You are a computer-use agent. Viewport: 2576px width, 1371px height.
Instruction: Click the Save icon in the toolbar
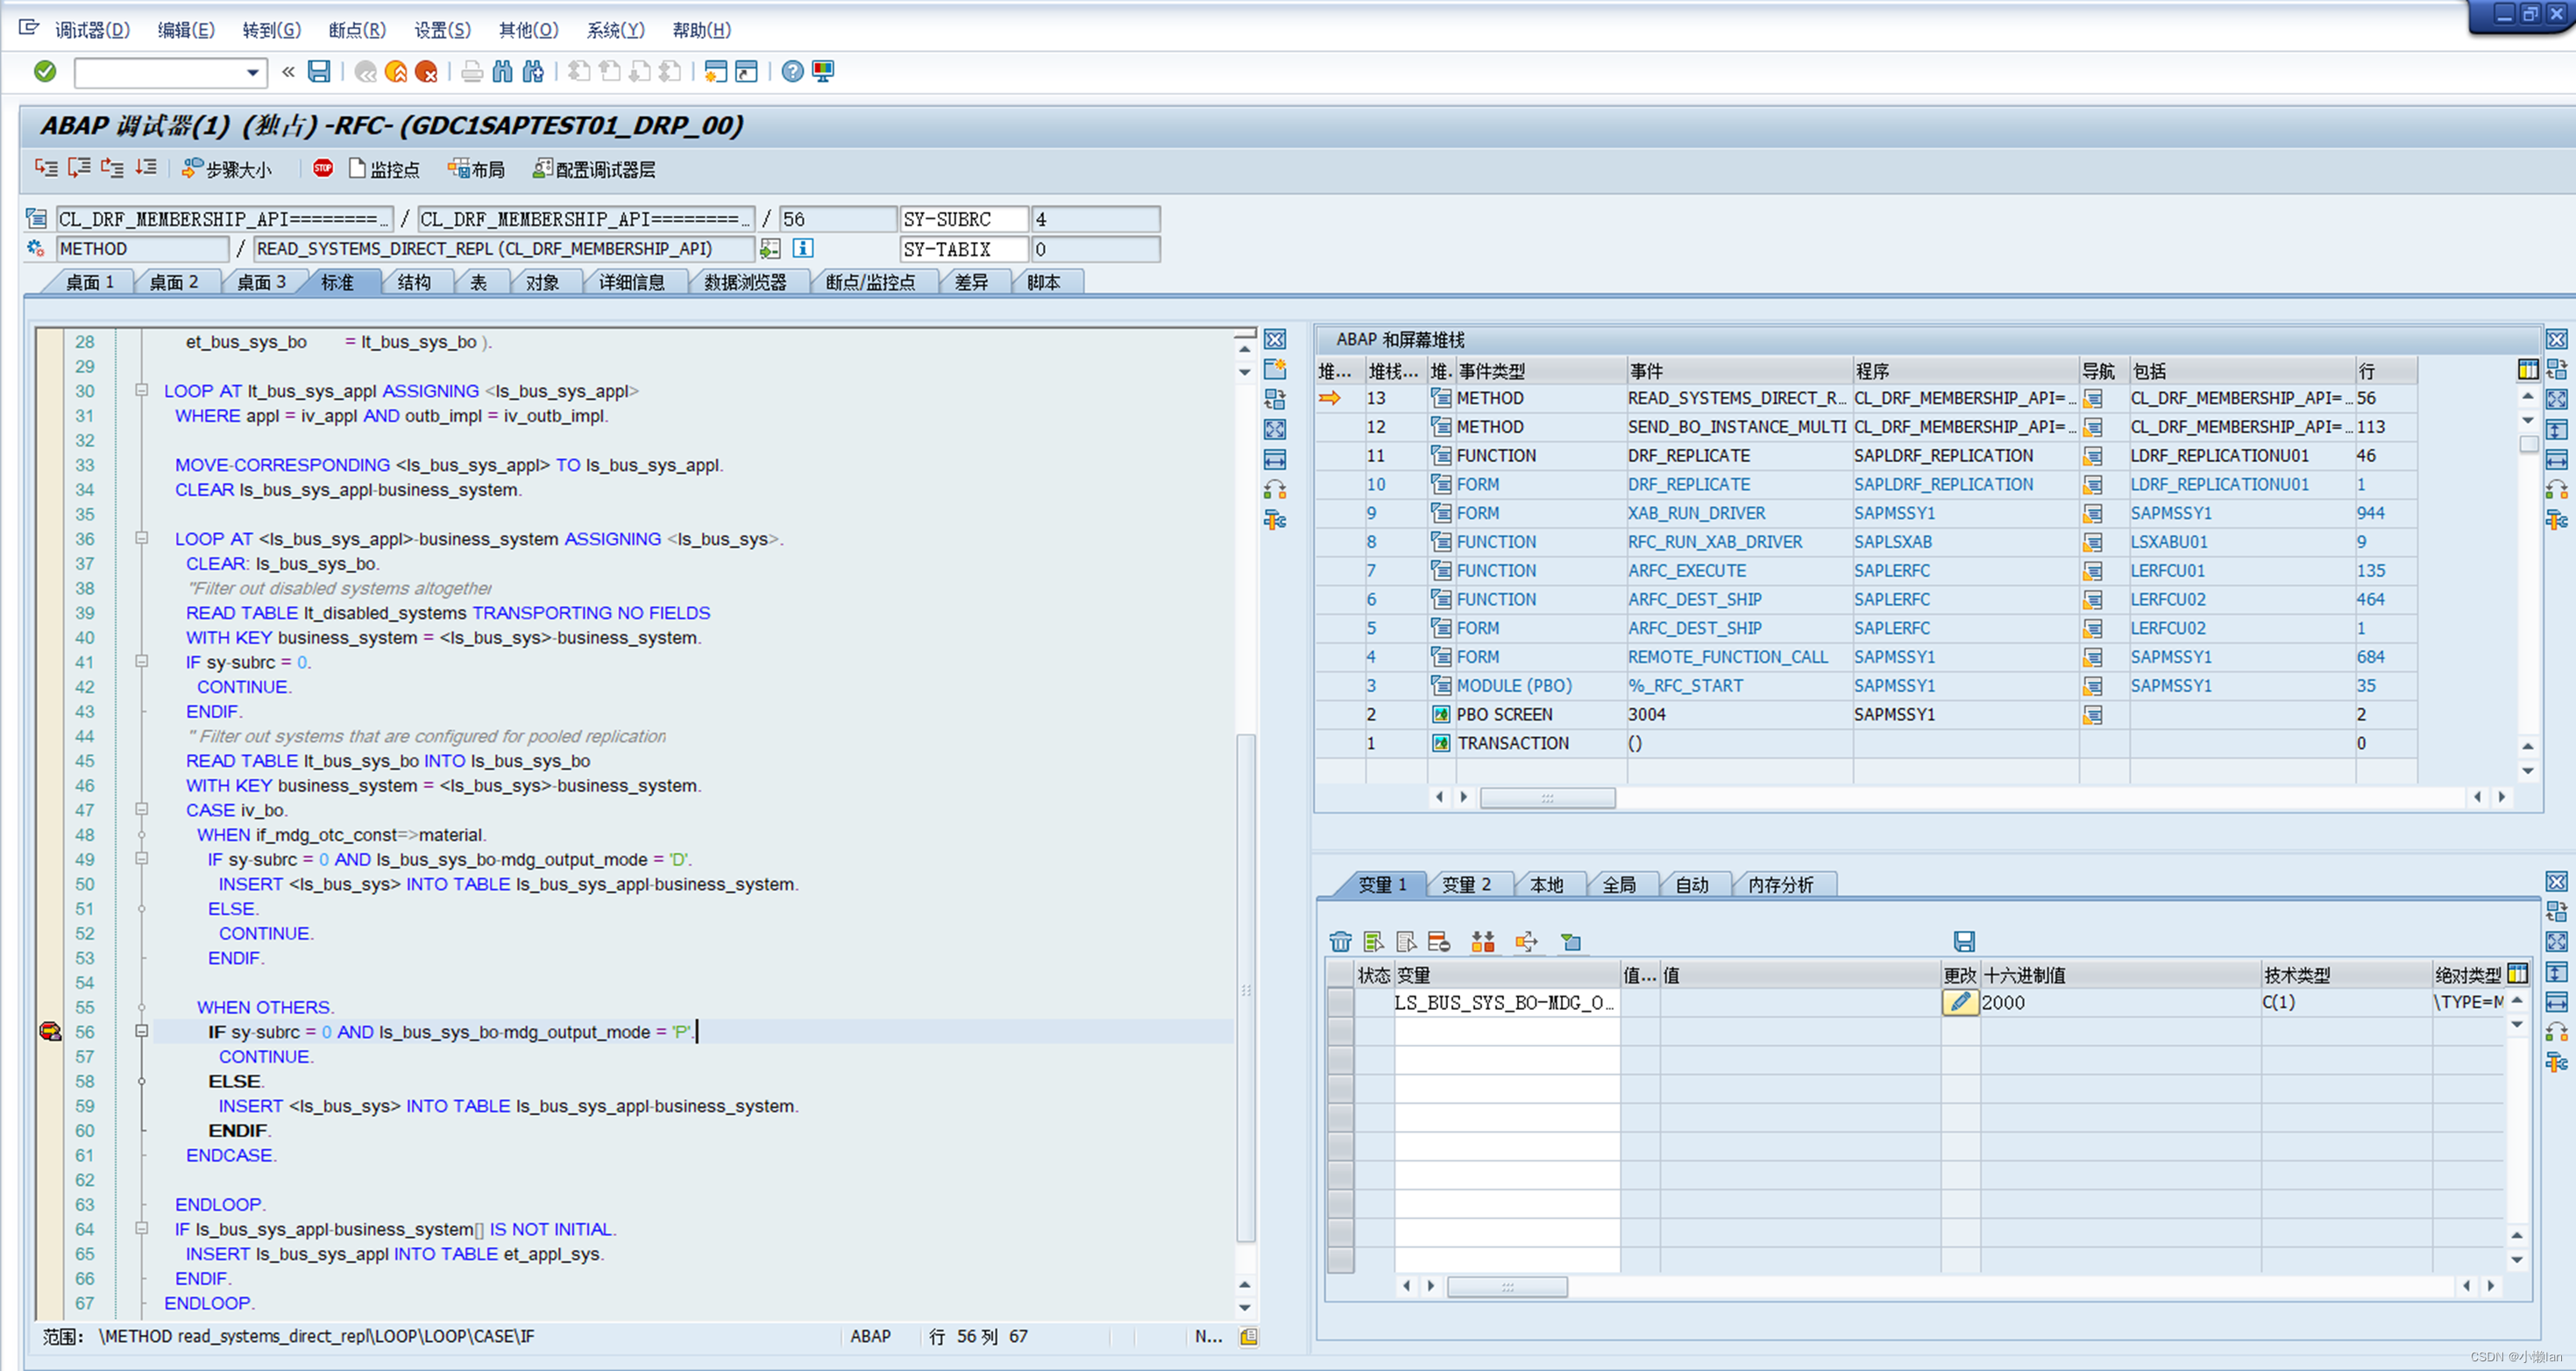319,71
